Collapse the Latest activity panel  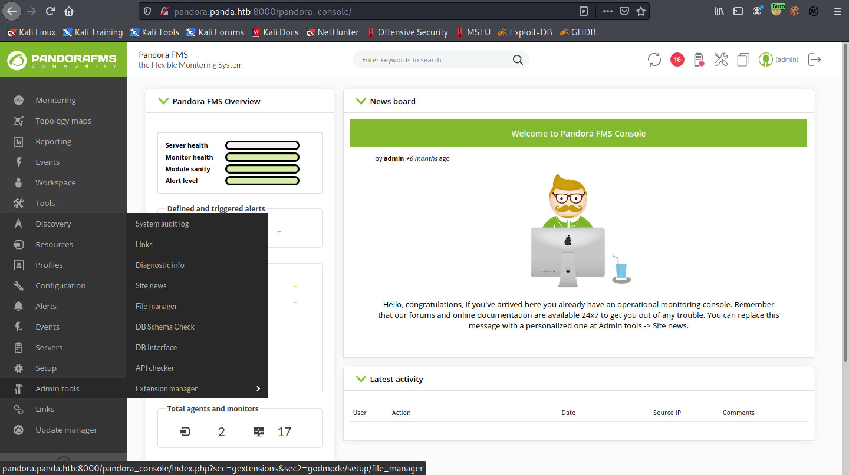tap(361, 379)
